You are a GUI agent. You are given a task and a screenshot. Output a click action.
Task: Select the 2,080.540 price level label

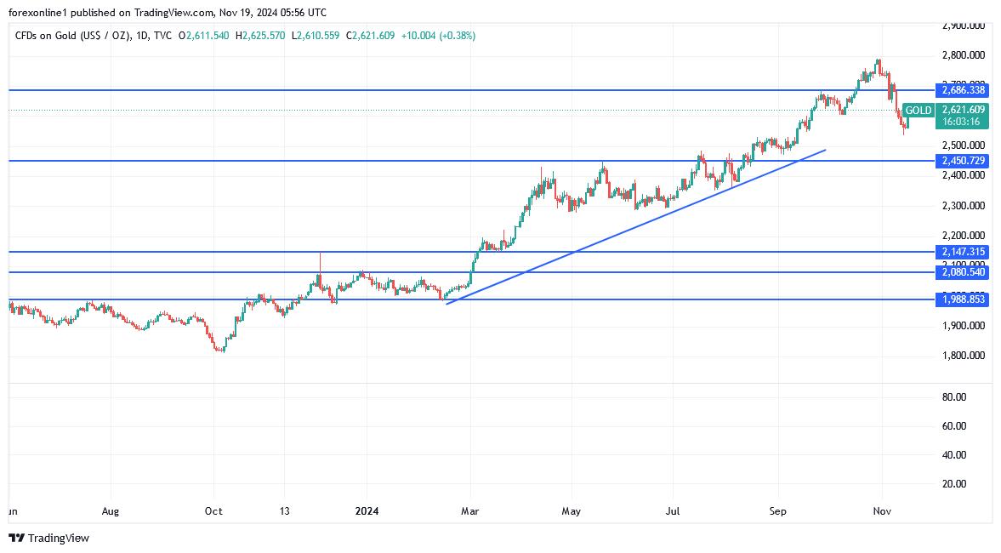coord(962,272)
